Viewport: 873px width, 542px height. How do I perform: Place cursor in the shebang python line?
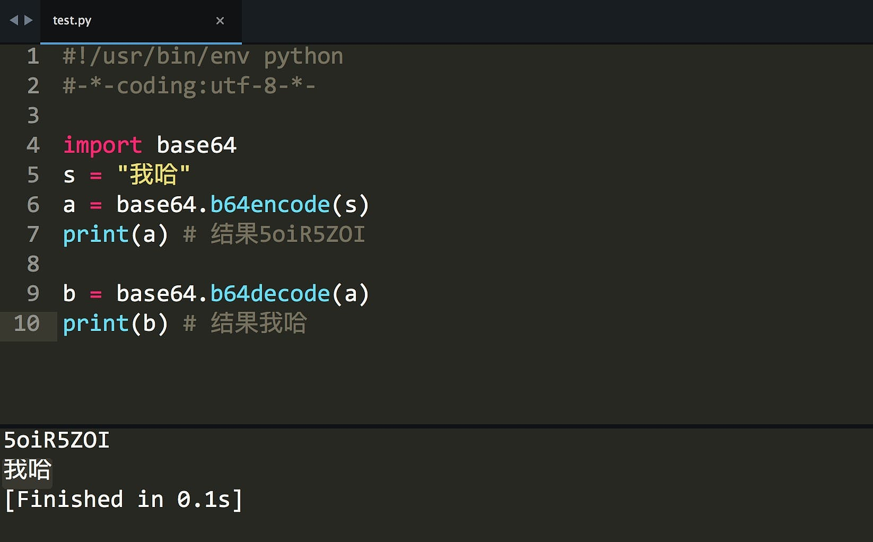point(203,56)
